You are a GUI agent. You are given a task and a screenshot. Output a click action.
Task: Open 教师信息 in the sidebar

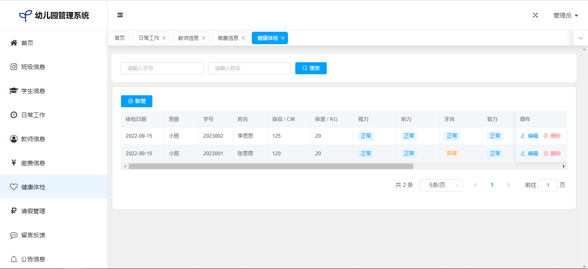tap(33, 139)
